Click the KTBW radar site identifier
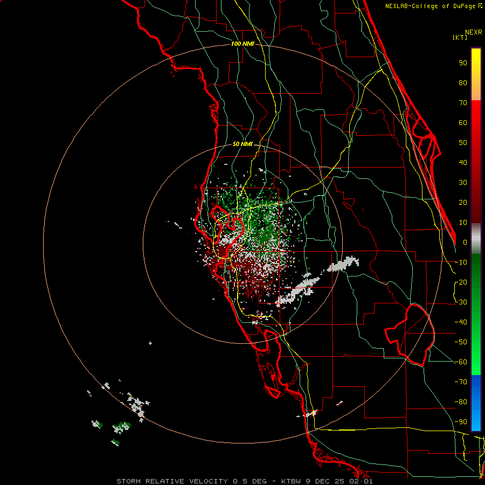Screen dimensions: 485x485 pyautogui.click(x=291, y=481)
